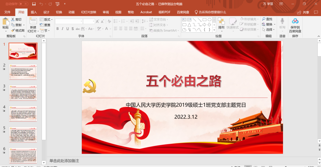
Task: Open the Select (选择) dropdown
Action: pos(268,29)
